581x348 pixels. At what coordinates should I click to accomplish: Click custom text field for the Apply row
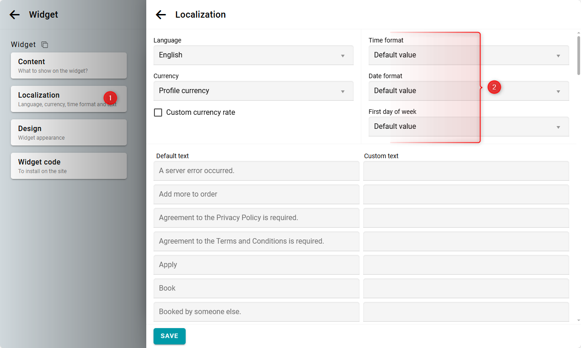466,265
